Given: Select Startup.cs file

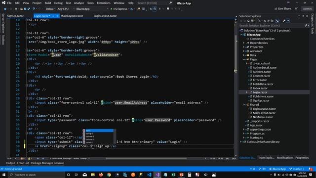Looking at the screenshot, I should point(256,137).
